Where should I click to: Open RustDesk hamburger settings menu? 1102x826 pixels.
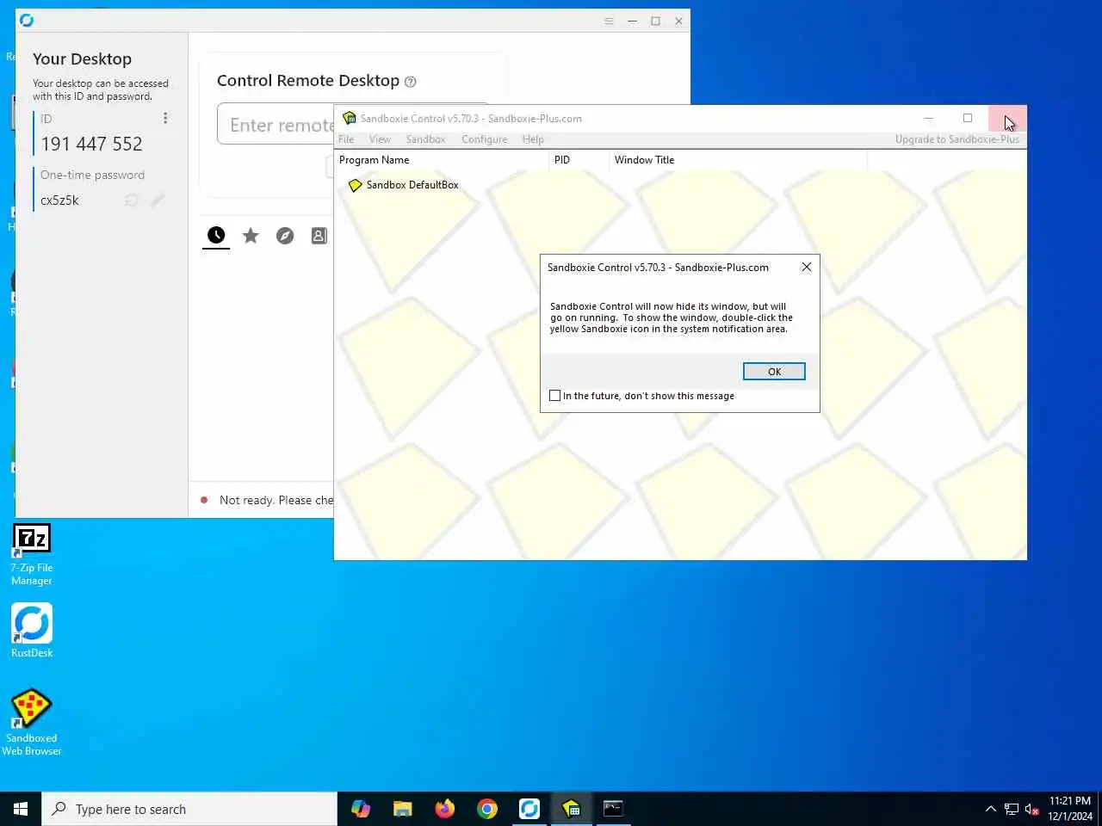pyautogui.click(x=609, y=21)
